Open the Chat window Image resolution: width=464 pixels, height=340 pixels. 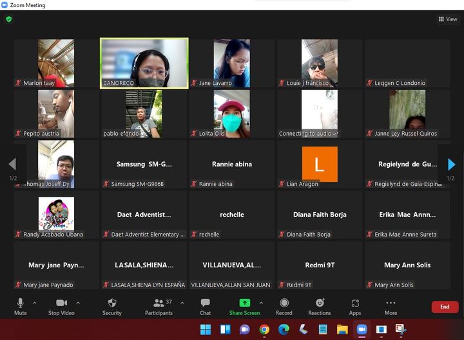pos(205,306)
